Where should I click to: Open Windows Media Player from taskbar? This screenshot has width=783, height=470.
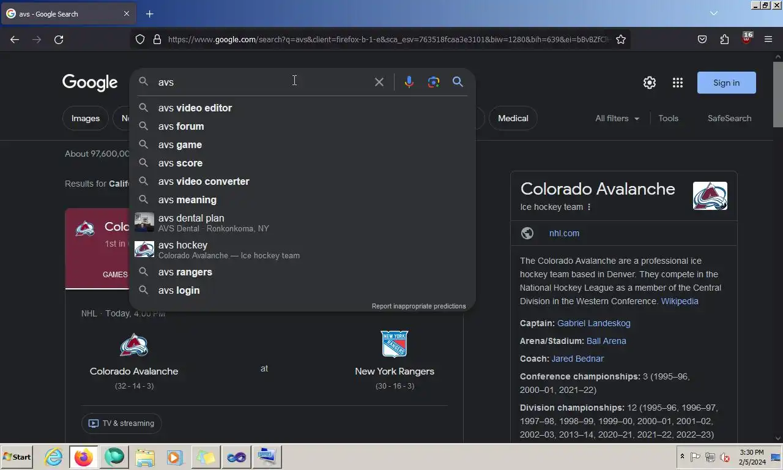click(x=174, y=457)
